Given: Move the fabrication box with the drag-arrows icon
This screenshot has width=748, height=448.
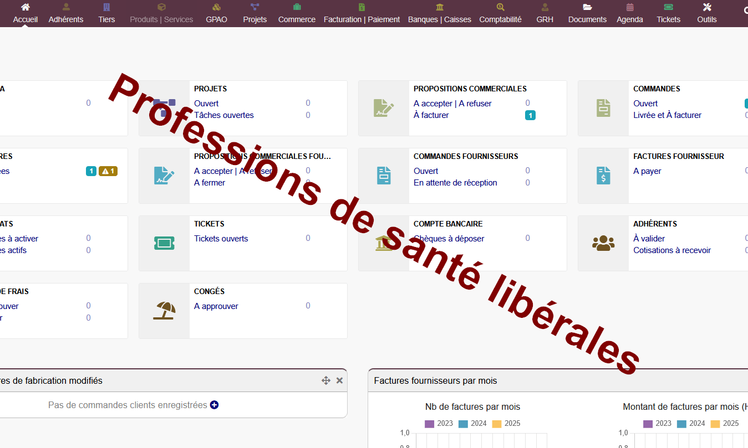Looking at the screenshot, I should coord(326,380).
